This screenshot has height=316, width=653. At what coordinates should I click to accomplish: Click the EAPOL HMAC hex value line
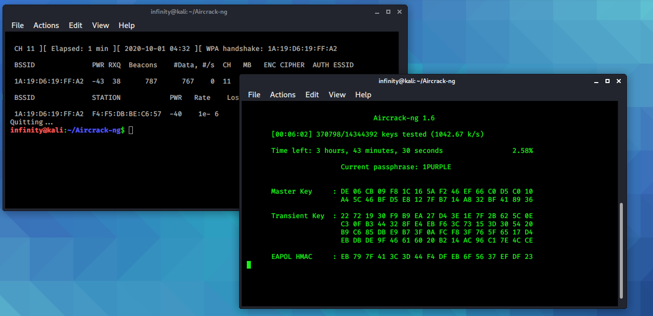pyautogui.click(x=437, y=257)
